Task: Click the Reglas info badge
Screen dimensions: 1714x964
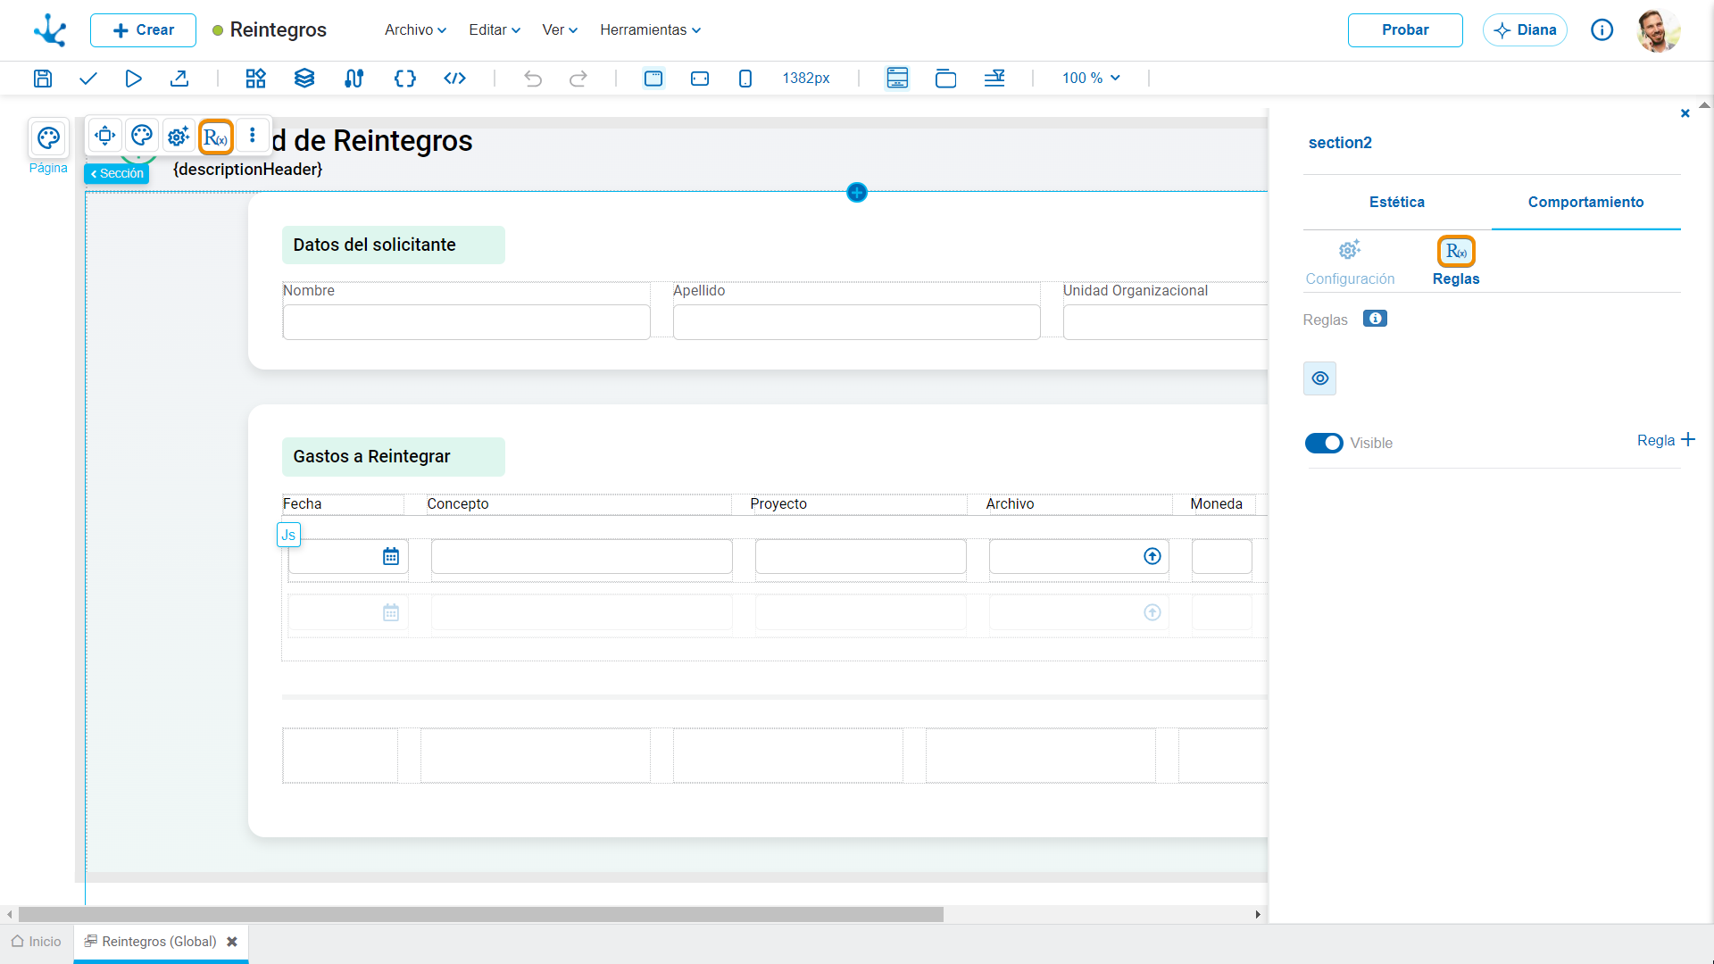Action: click(1375, 319)
